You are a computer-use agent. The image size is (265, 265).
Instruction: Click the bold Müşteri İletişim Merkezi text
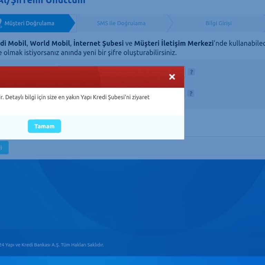(x=174, y=43)
